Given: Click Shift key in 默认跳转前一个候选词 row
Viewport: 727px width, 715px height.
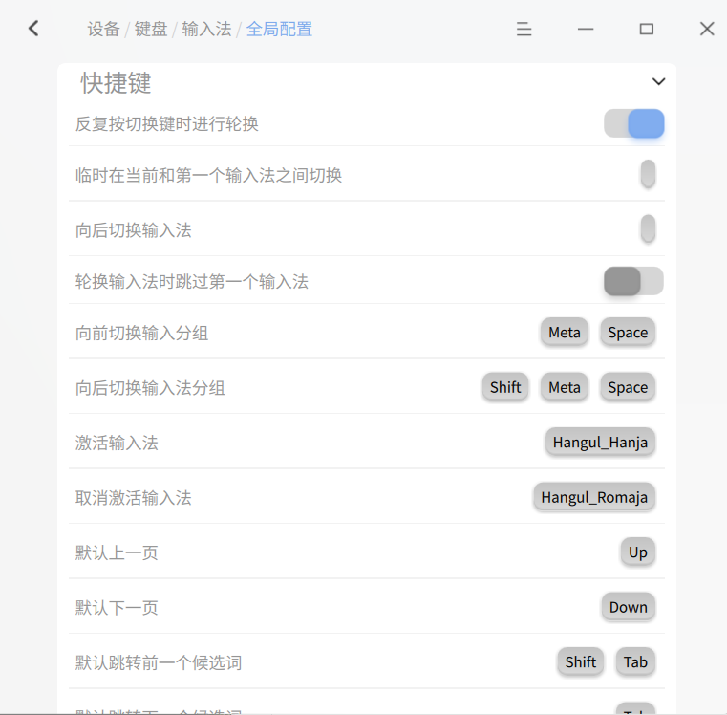Looking at the screenshot, I should click(581, 661).
